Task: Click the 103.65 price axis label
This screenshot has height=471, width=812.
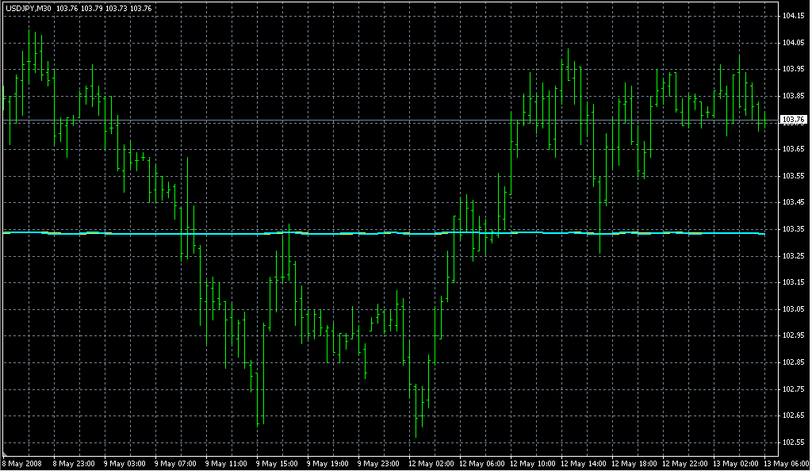Action: pyautogui.click(x=793, y=148)
